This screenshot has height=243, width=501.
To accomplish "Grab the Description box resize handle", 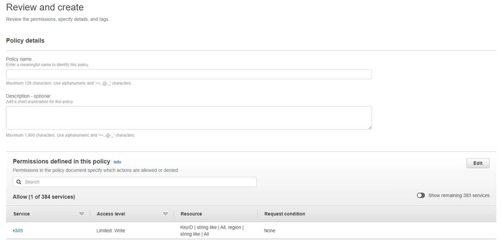I will [369, 127].
